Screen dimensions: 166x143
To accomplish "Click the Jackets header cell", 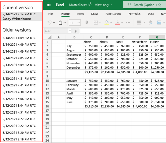I will [x=157, y=42].
